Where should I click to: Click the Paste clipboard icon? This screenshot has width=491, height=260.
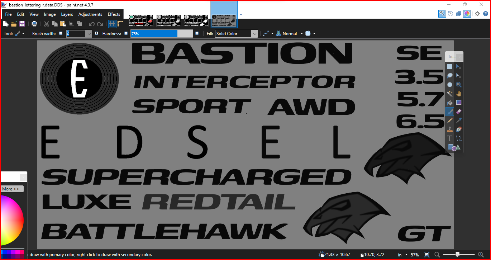[63, 24]
